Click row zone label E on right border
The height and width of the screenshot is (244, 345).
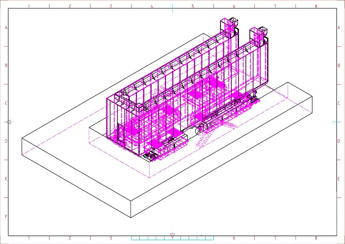(x=339, y=179)
